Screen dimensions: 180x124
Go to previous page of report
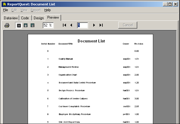coord(71,25)
